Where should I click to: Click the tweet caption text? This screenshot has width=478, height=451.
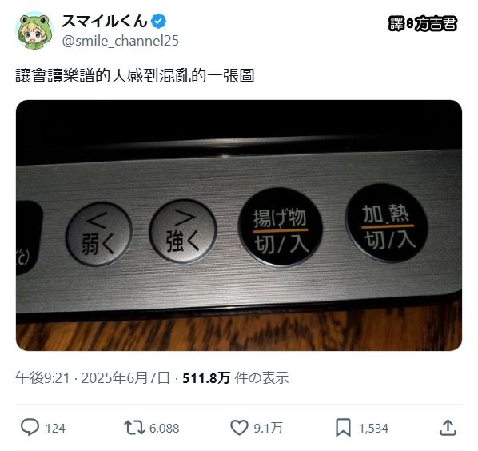(x=135, y=76)
